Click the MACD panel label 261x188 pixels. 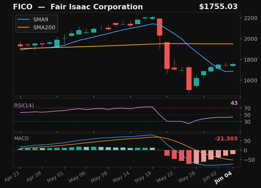click(21, 138)
